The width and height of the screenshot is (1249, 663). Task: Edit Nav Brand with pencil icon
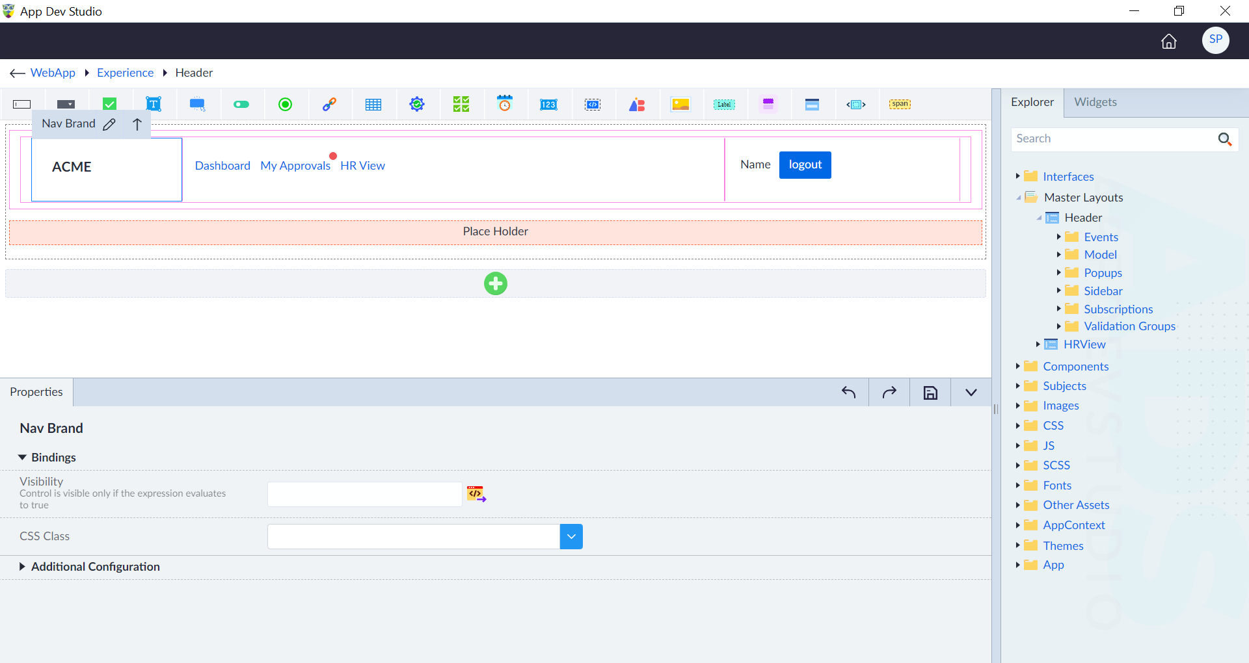point(109,124)
